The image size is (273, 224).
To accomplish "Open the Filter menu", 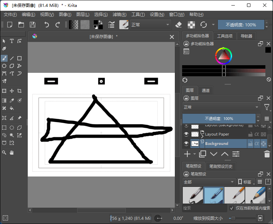I will coord(119,15).
